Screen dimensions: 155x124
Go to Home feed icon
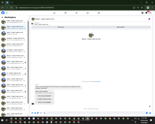coord(54,13)
